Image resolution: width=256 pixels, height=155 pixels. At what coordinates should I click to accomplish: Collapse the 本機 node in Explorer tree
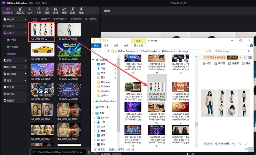pyautogui.click(x=93, y=113)
